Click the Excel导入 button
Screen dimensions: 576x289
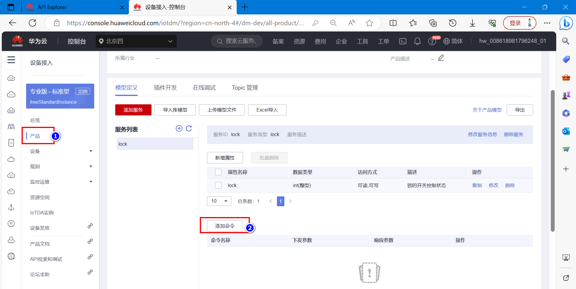(x=267, y=110)
